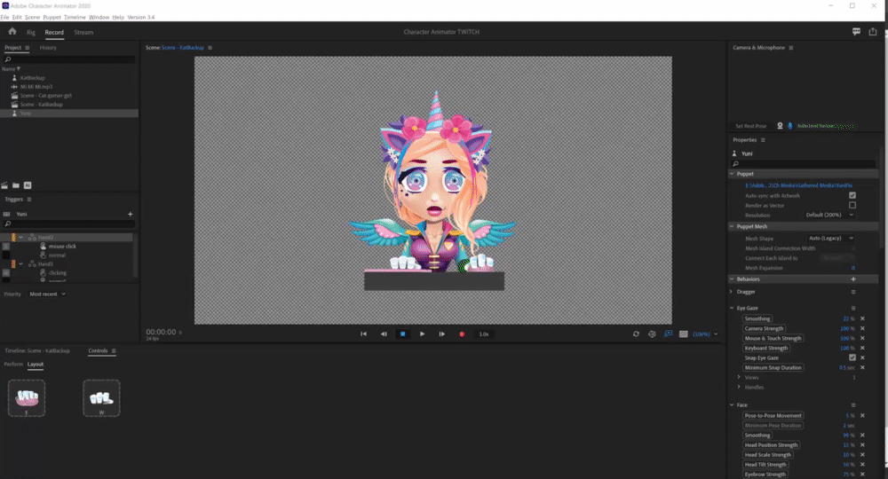This screenshot has height=479, width=888.
Task: Click the Properties panel search field
Action: tap(803, 164)
